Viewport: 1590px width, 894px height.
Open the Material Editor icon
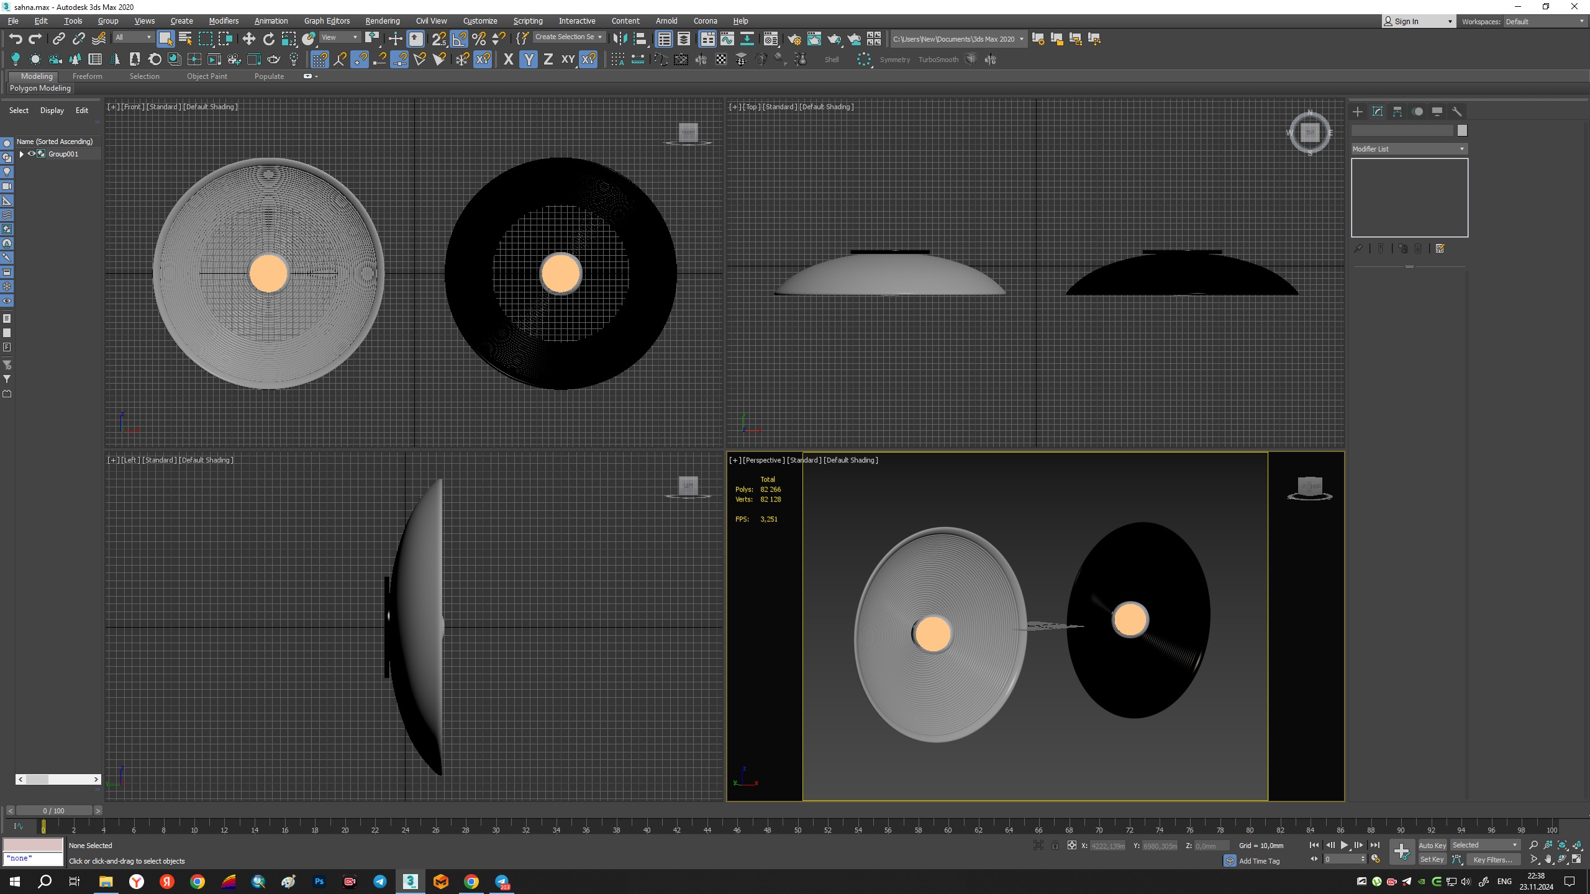tap(770, 39)
